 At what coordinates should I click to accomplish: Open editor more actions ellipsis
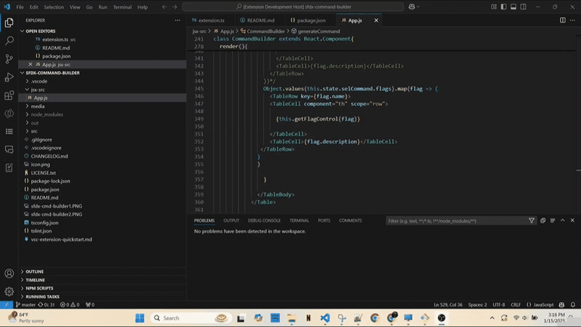(573, 20)
